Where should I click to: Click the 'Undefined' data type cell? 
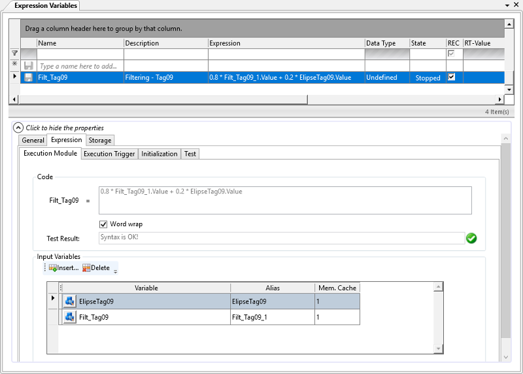pyautogui.click(x=387, y=77)
